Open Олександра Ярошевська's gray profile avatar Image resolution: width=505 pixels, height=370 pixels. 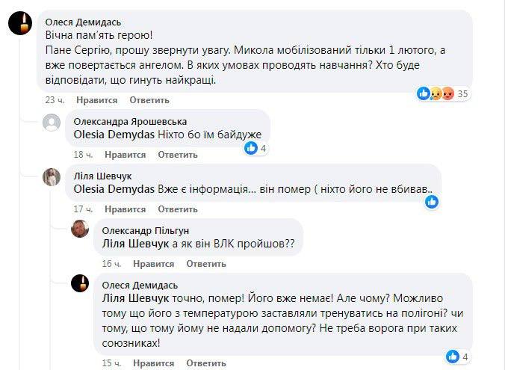[52, 123]
